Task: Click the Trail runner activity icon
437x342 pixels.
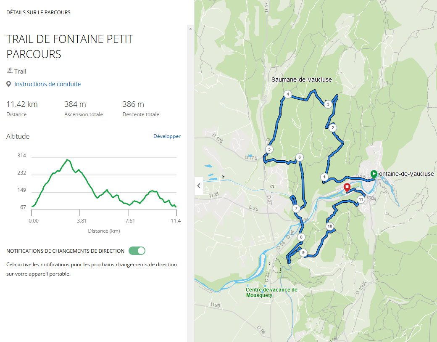Action: click(x=10, y=71)
